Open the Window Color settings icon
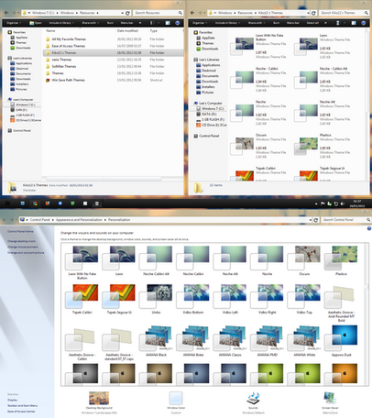 click(x=176, y=398)
